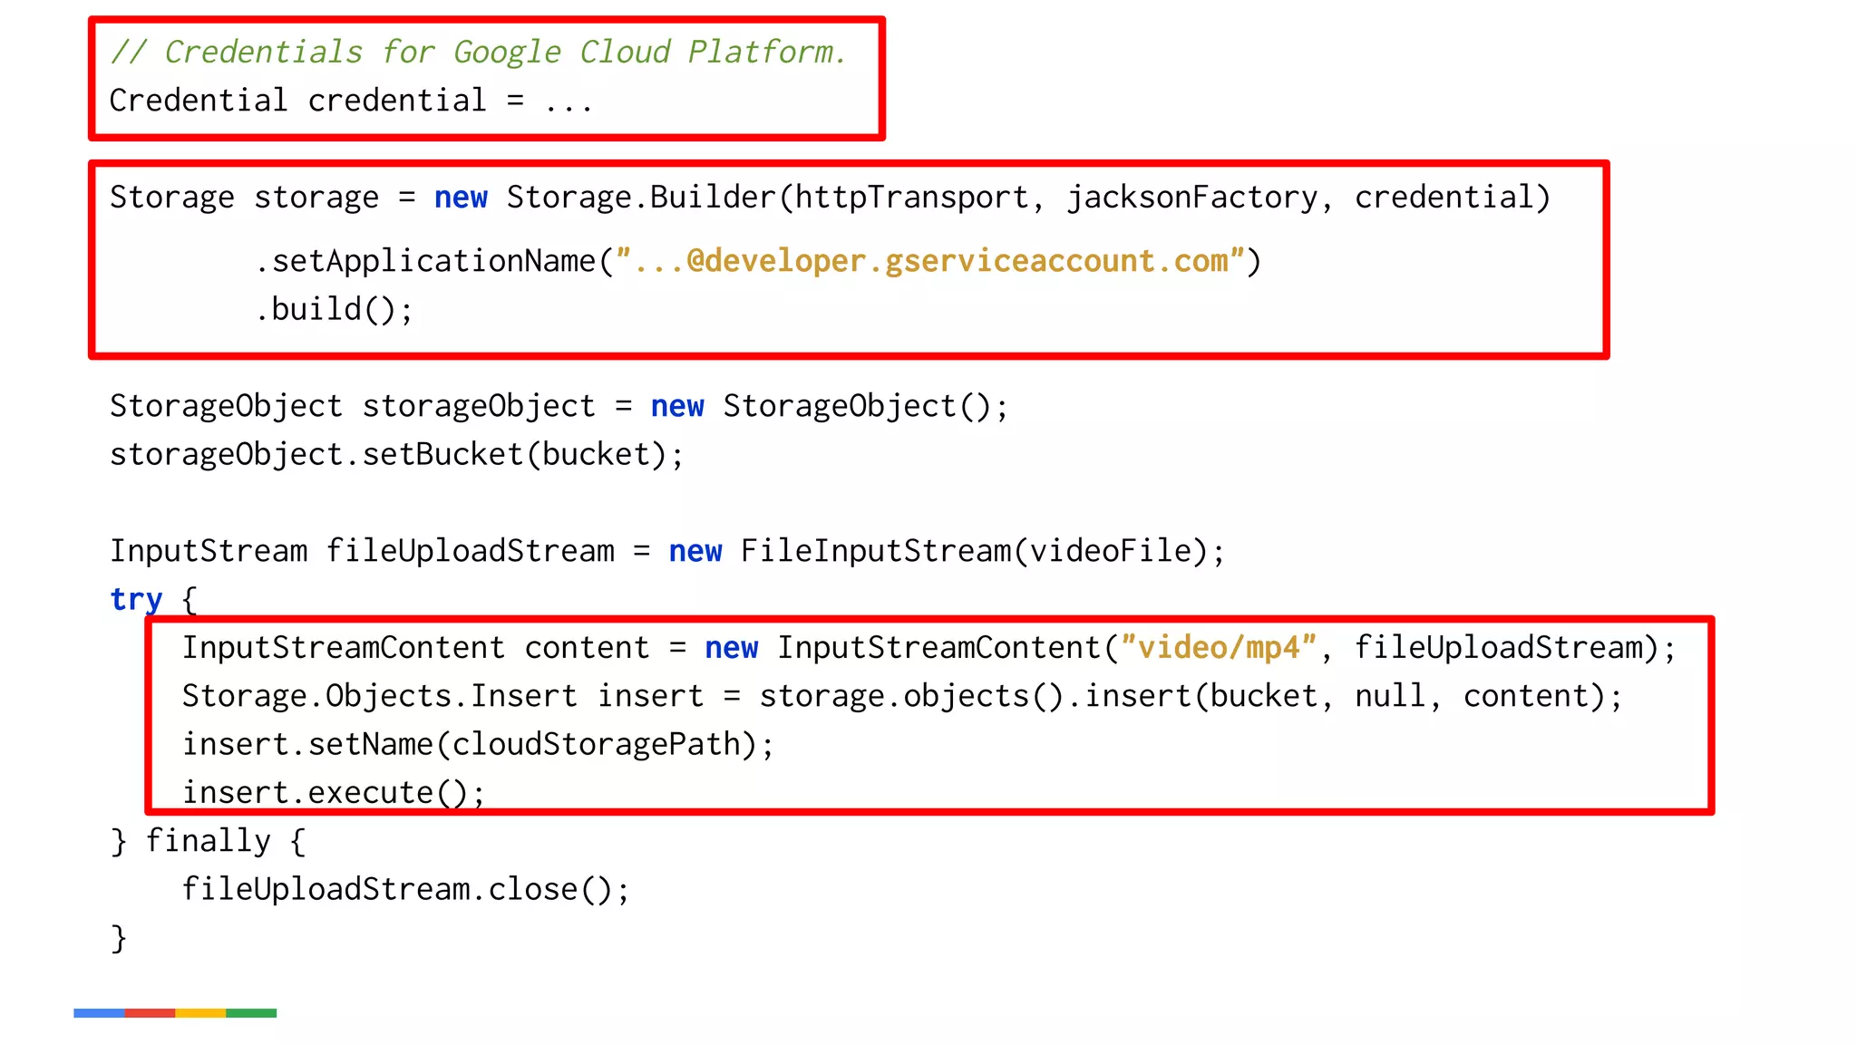Click the "storageObject.setBucket(bucket);" line
The width and height of the screenshot is (1857, 1044).
coord(396,454)
